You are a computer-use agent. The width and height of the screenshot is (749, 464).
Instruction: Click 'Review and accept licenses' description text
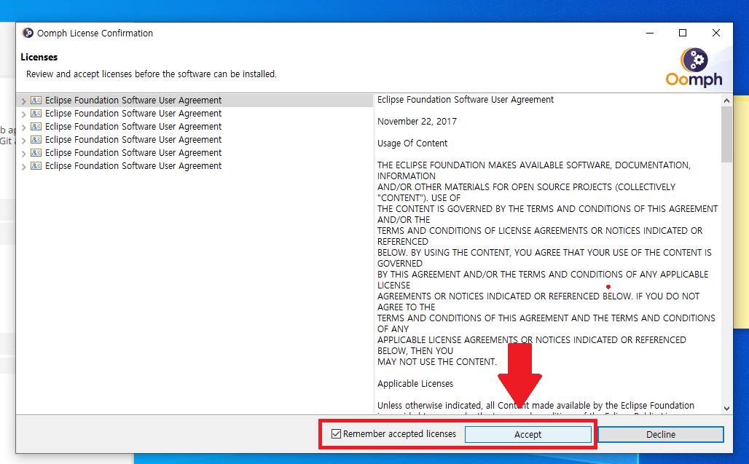point(151,74)
